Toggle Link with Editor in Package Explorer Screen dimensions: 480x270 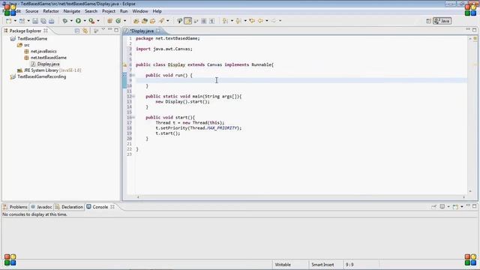tap(85, 31)
